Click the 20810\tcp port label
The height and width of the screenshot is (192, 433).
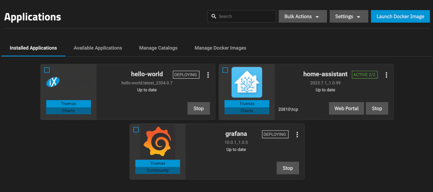coord(288,109)
